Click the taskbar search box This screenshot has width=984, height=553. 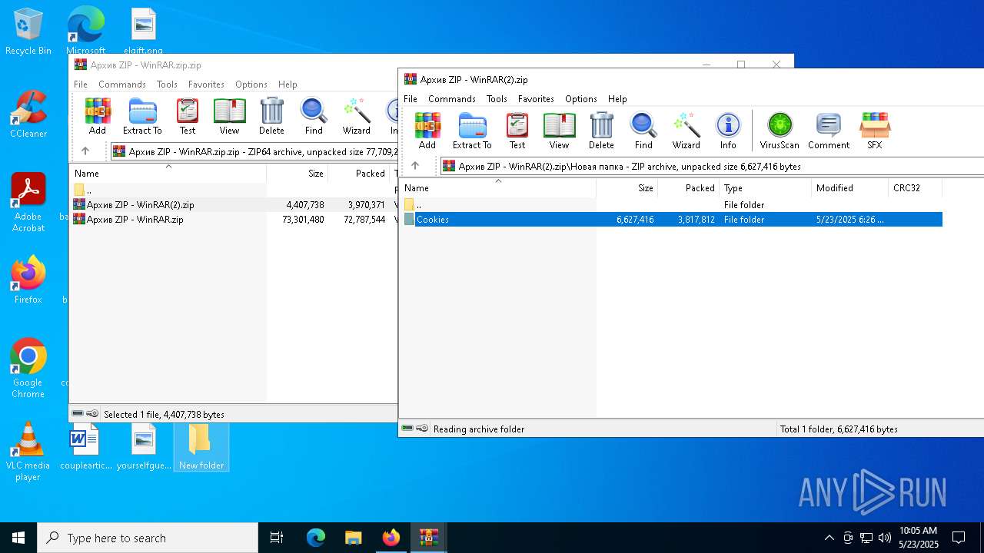pos(148,538)
